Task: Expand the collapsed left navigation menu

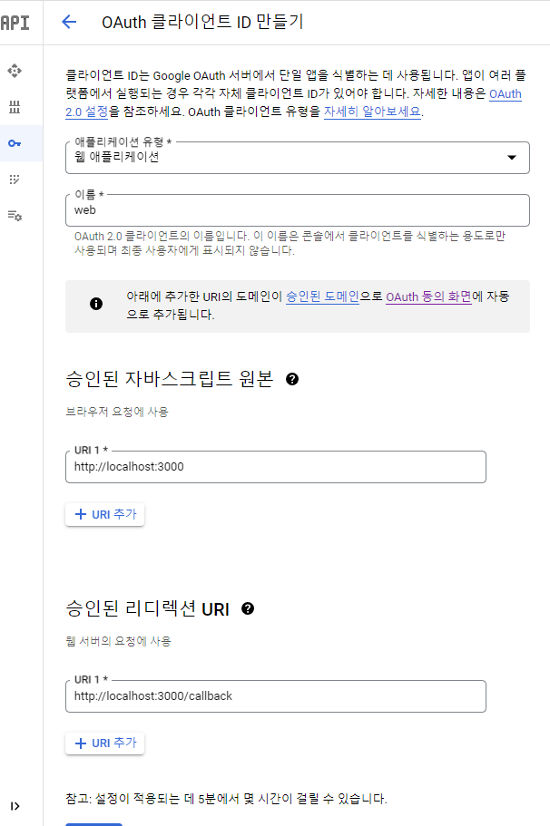Action: click(15, 805)
